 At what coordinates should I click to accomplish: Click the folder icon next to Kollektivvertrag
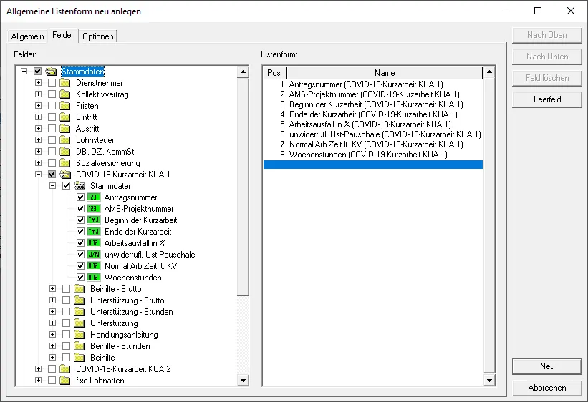point(65,94)
